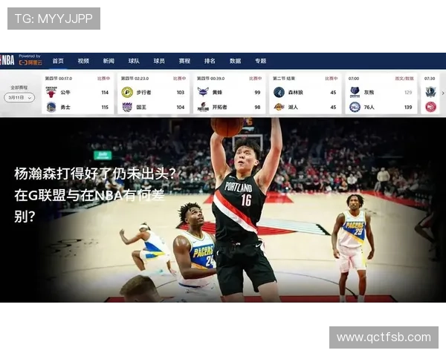The image size is (446, 356).
Task: Open the 视频 videos tab
Action: pos(83,61)
